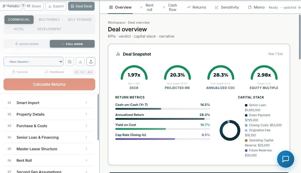Expand the Smart Import section

click(48, 103)
